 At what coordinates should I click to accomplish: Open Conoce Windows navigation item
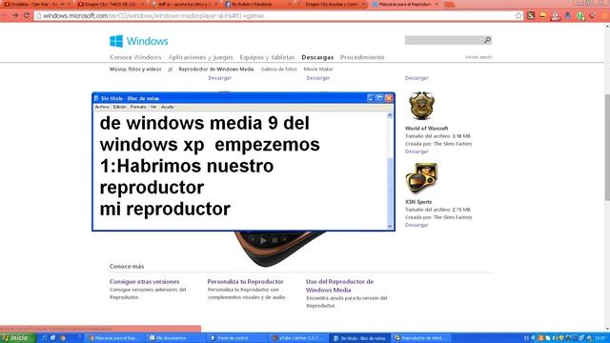pyautogui.click(x=135, y=57)
